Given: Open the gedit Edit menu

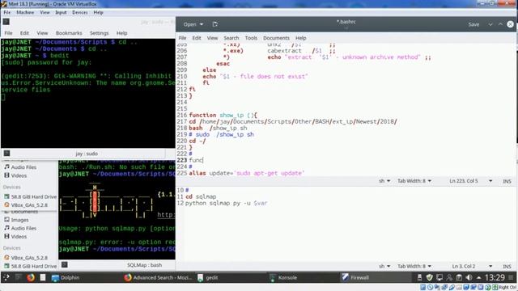Looking at the screenshot, I should click(x=197, y=38).
